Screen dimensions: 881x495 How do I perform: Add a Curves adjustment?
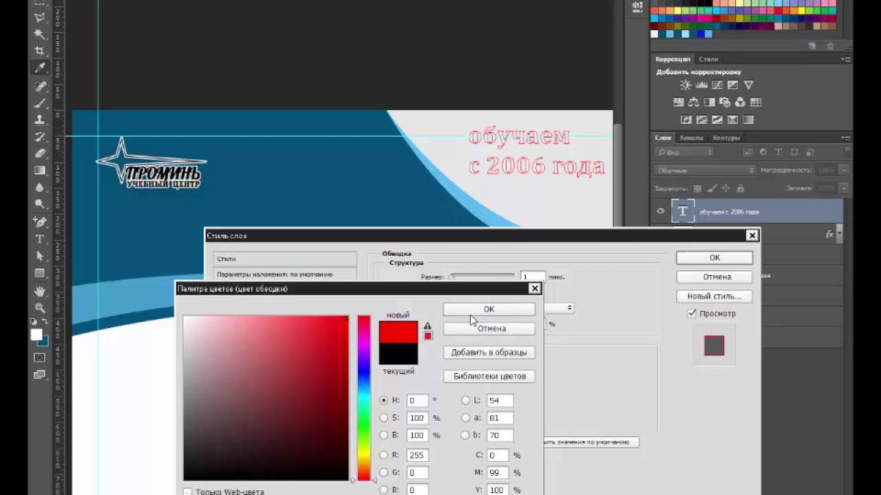point(717,85)
